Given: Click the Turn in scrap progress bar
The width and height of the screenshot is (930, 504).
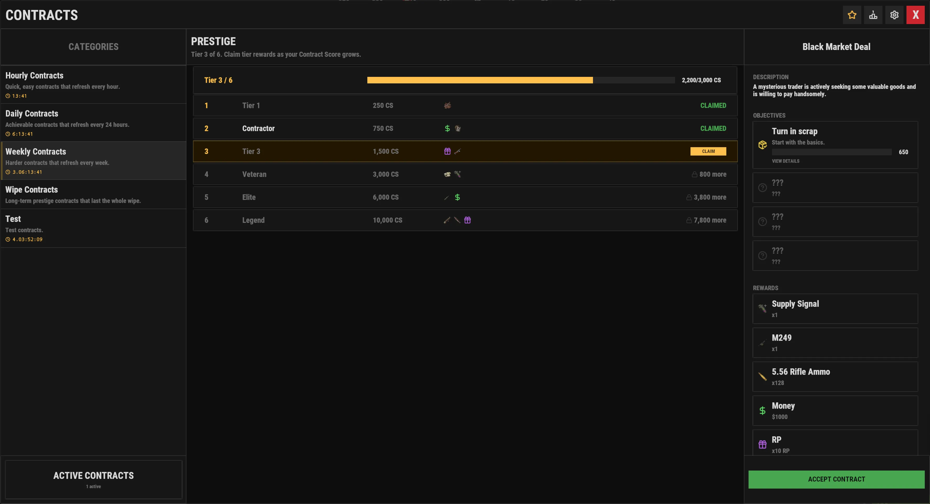Looking at the screenshot, I should (x=831, y=152).
